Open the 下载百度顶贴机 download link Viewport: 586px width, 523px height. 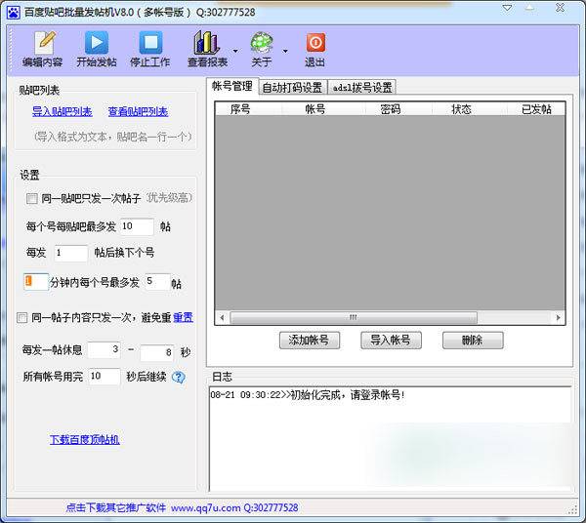click(x=84, y=440)
